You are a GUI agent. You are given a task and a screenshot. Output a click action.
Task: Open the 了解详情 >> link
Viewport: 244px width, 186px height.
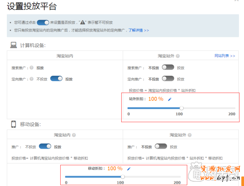(138, 30)
